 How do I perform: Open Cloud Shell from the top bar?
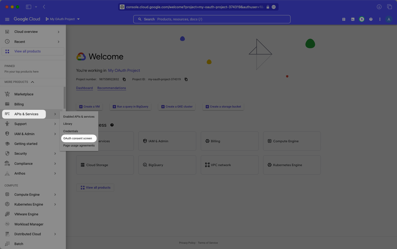point(353,19)
